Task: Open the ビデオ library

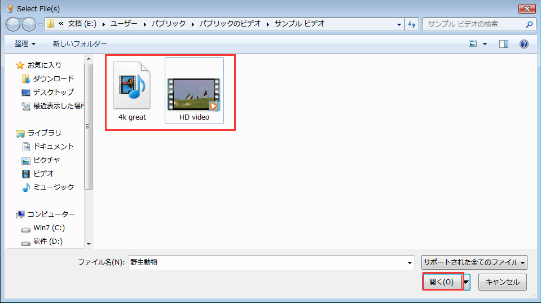Action: [x=43, y=173]
